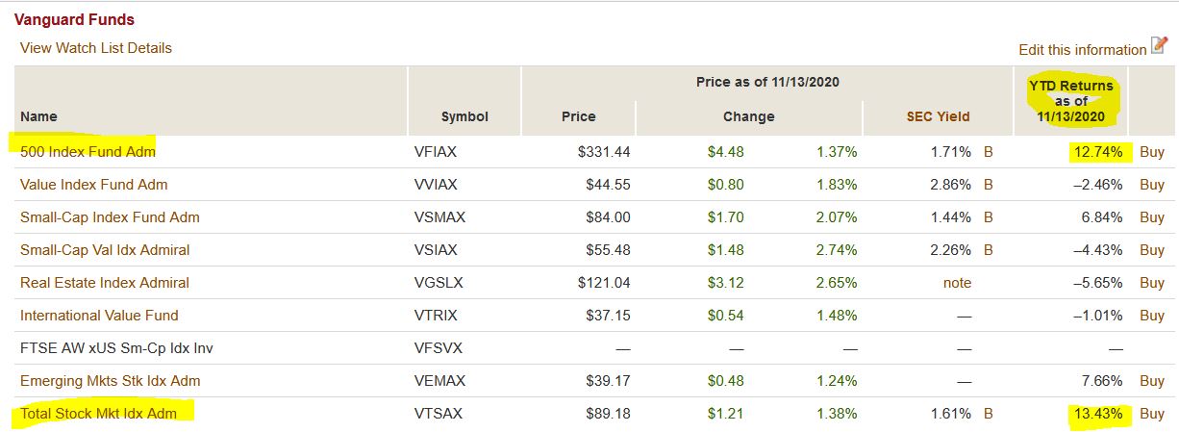The width and height of the screenshot is (1179, 432).
Task: Open Emerging Mkts Stk Idx Adm
Action: click(111, 381)
